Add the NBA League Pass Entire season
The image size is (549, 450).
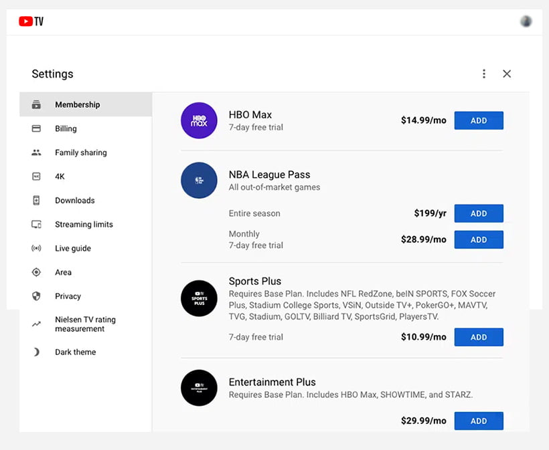point(479,213)
